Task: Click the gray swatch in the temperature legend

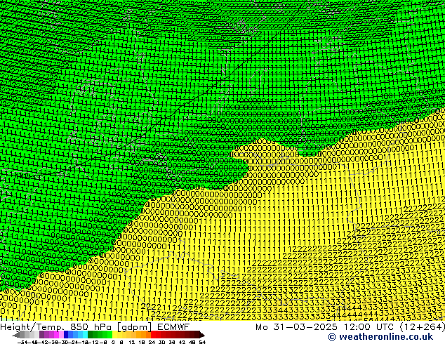Action: click(x=22, y=334)
